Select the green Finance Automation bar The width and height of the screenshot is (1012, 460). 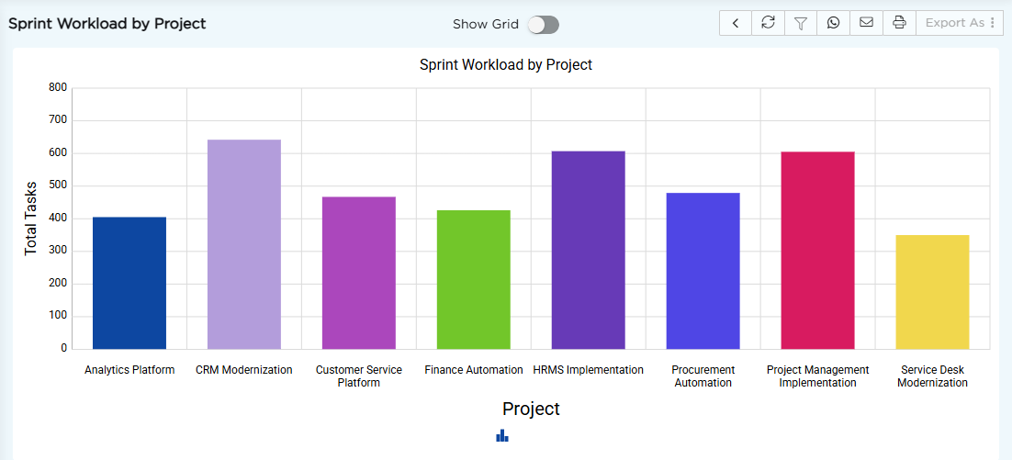click(x=474, y=280)
